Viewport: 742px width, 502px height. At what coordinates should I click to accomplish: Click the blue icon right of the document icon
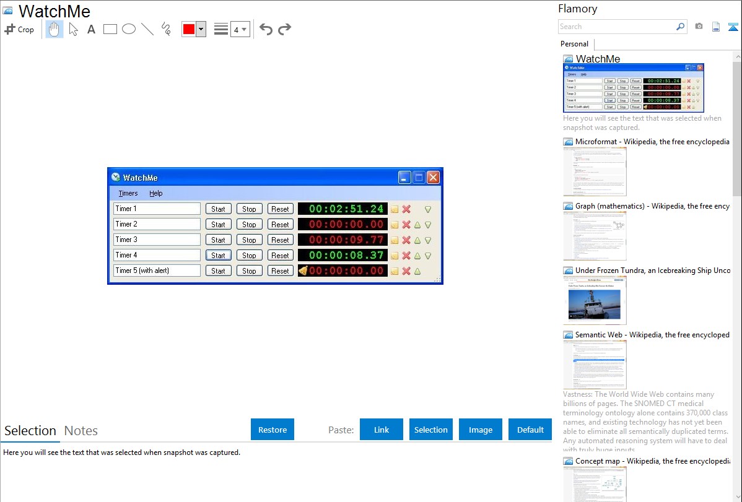[733, 27]
